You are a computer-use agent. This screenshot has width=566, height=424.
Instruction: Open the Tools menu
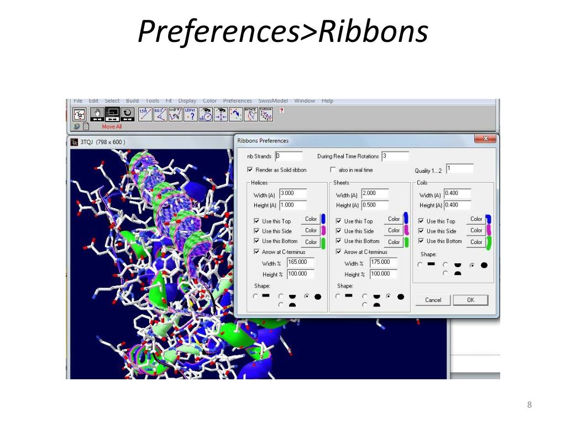153,101
